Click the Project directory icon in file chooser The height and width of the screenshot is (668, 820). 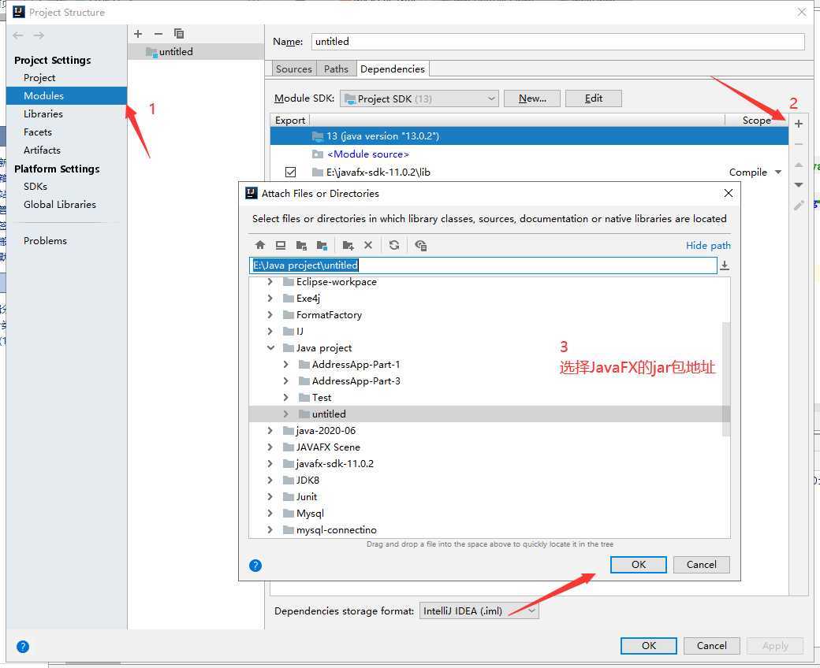click(301, 245)
